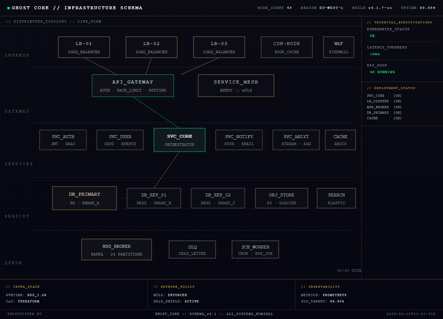Select the SVC_CORE orchestrator node
This screenshot has width=443, height=319.
[179, 140]
